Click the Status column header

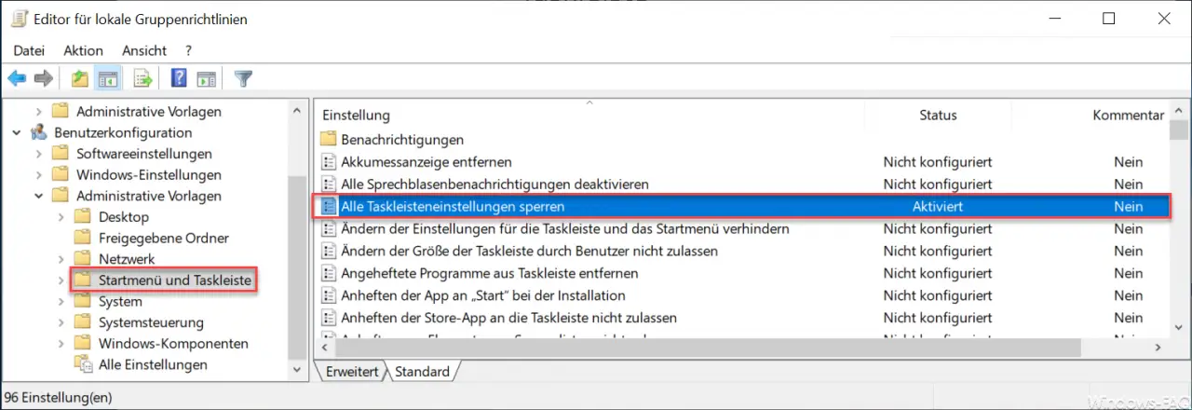pos(938,115)
